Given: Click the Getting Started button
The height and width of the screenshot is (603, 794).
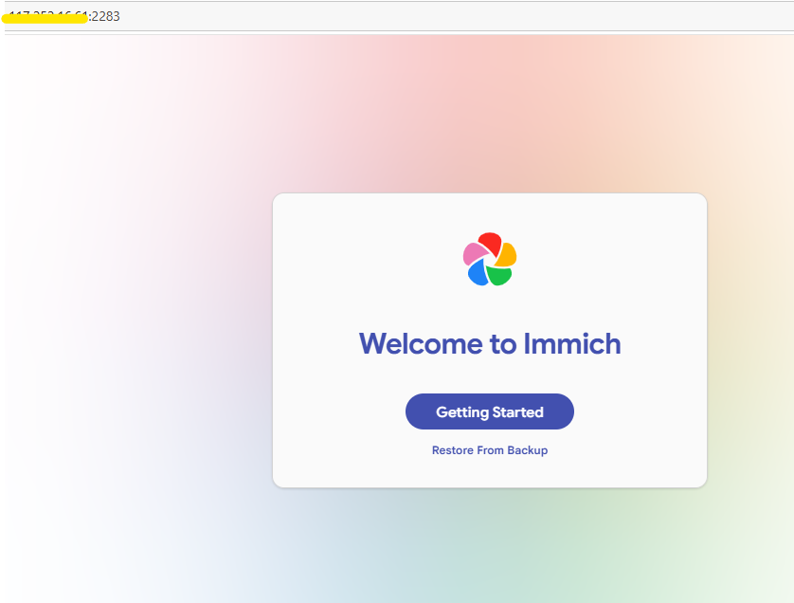Looking at the screenshot, I should click(490, 411).
